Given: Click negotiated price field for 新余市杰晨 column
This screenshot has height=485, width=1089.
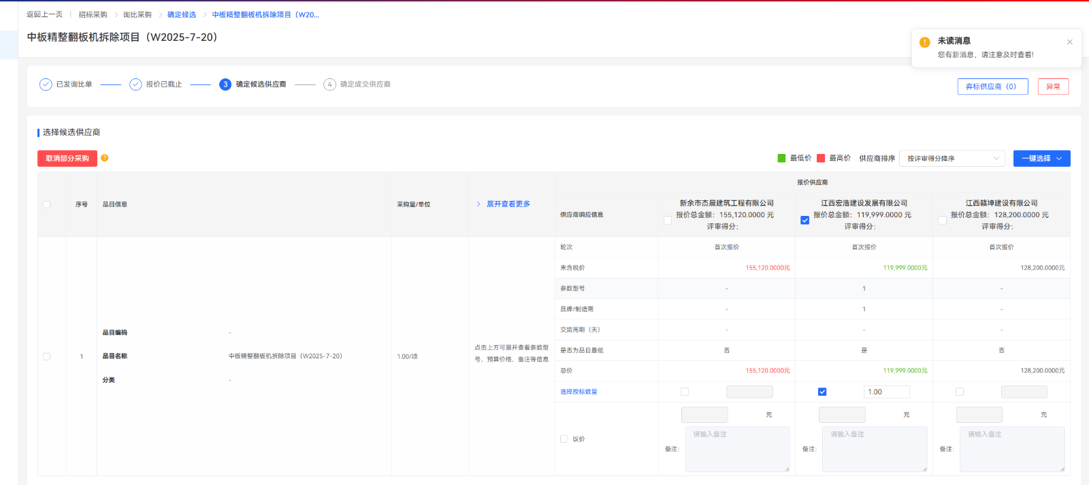Looking at the screenshot, I should click(704, 414).
